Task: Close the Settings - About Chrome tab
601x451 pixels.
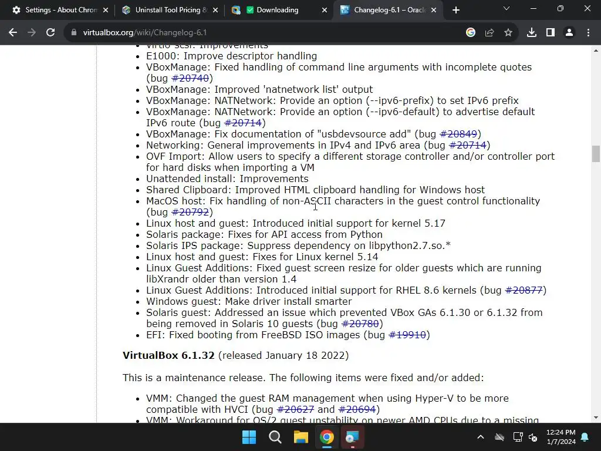Action: 106,10
